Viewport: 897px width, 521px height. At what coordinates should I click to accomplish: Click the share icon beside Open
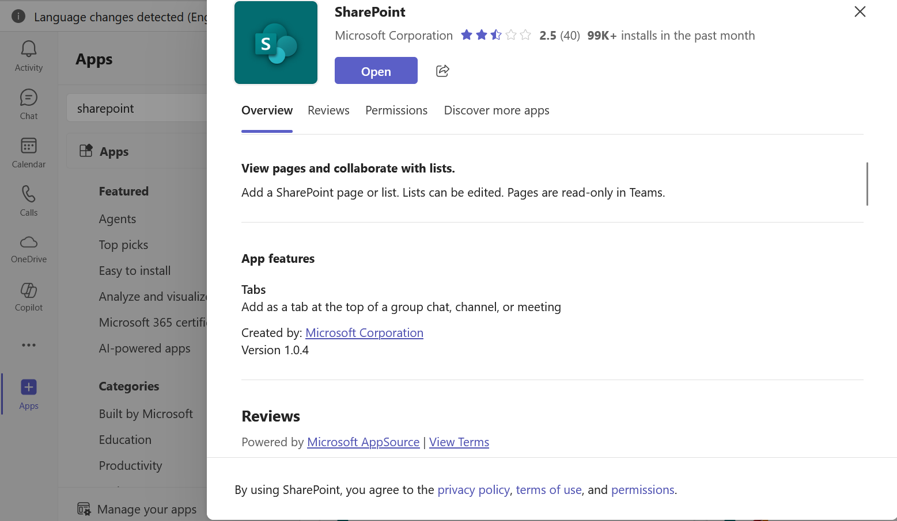tap(442, 71)
